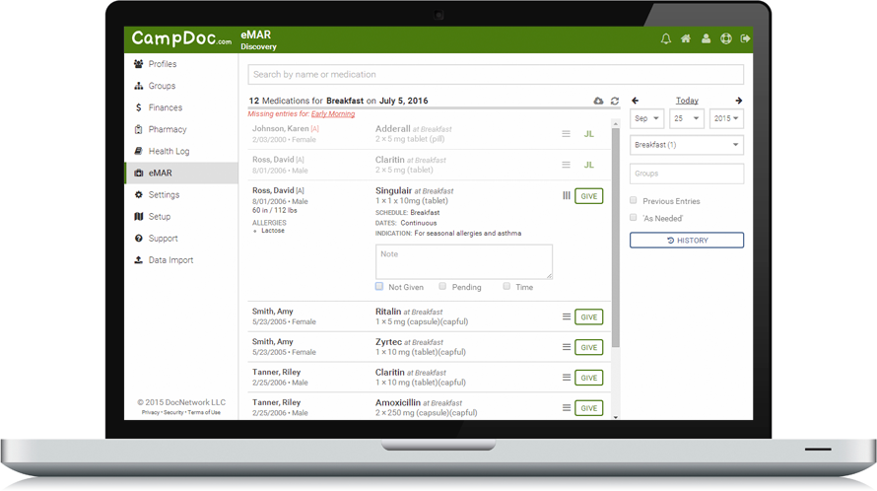This screenshot has height=491, width=877.
Task: Click scrollbar up arrow of list
Action: [x=616, y=123]
